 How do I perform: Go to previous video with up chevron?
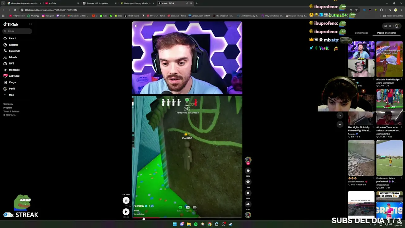coord(340,115)
